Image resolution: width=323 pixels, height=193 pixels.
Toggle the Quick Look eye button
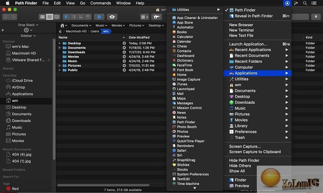[x=112, y=17]
